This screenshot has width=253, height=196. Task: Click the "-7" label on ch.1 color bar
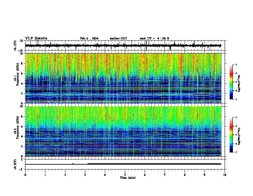235,99
